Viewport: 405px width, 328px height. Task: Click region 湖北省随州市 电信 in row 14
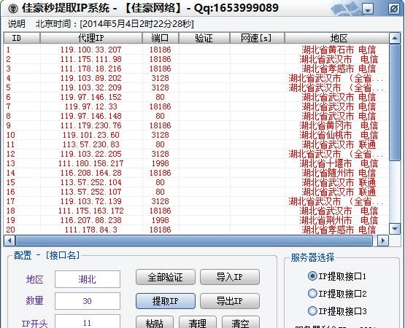(339, 173)
